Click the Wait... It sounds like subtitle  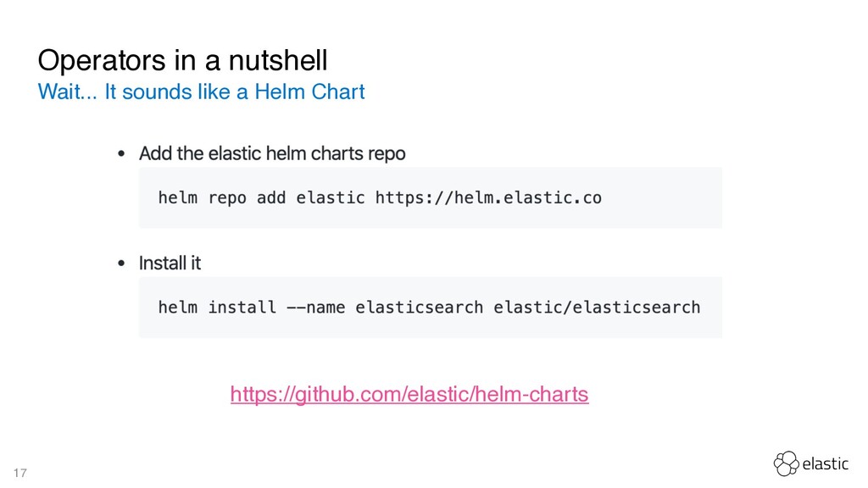[x=202, y=91]
